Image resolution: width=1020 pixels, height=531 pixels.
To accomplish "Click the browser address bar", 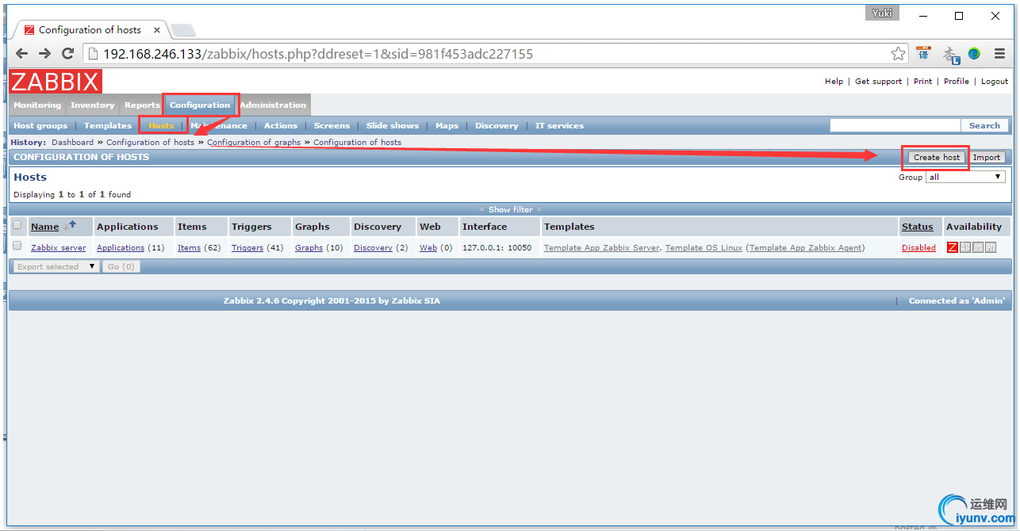I will [x=492, y=54].
